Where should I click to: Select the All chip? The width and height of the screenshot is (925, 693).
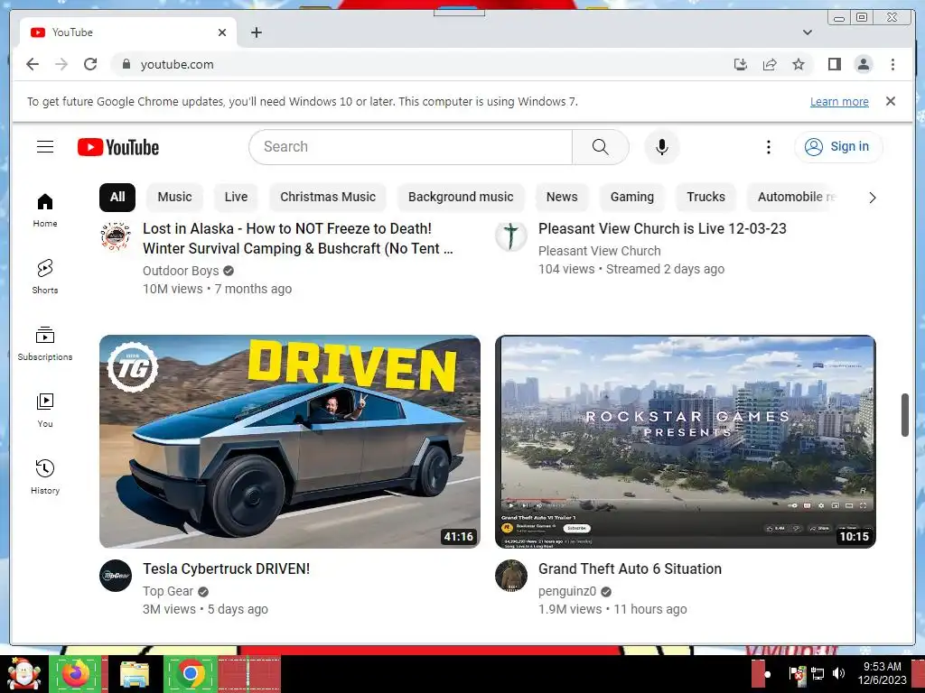[x=117, y=197]
